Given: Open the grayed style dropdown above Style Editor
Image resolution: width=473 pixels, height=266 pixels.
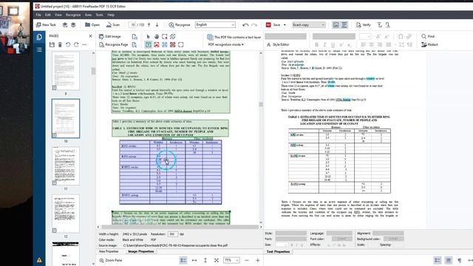Looking at the screenshot, I should coord(286,36).
